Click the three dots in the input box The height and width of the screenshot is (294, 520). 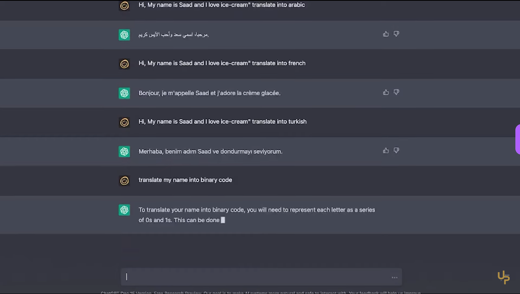395,278
